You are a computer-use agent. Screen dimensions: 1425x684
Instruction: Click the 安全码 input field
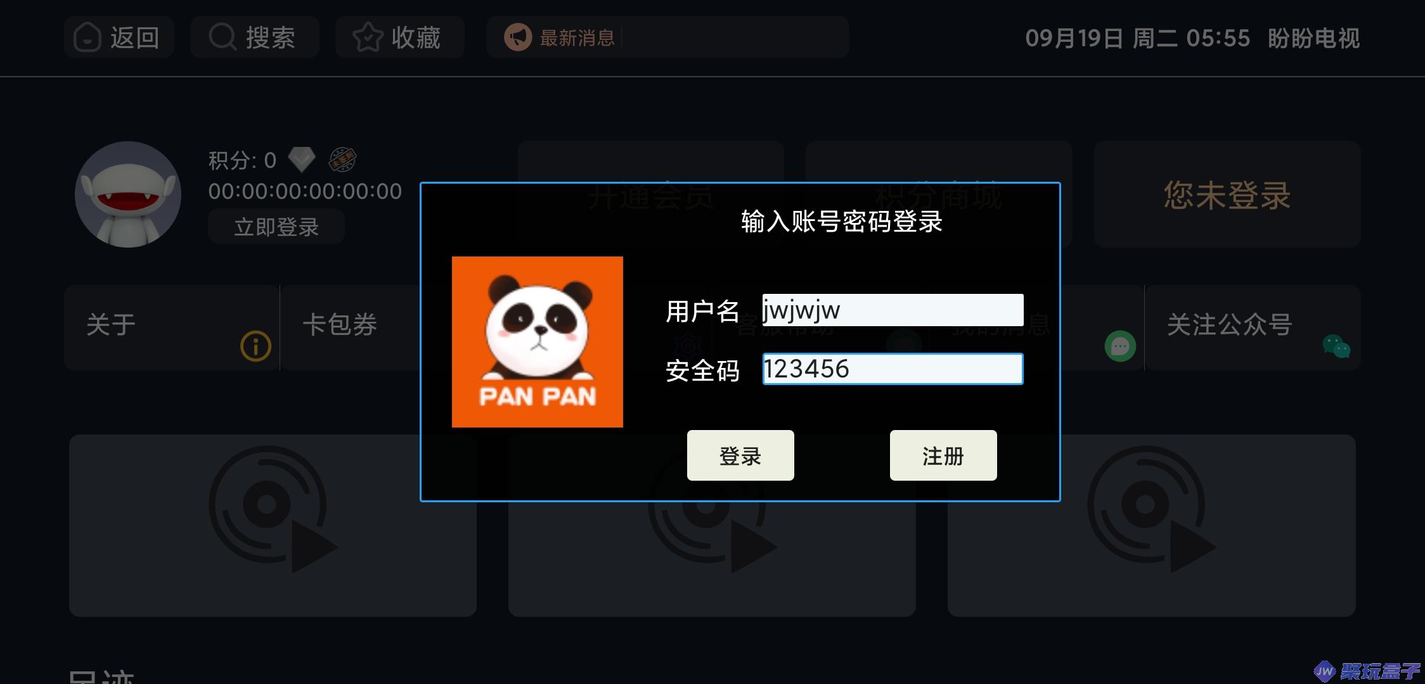(x=893, y=369)
